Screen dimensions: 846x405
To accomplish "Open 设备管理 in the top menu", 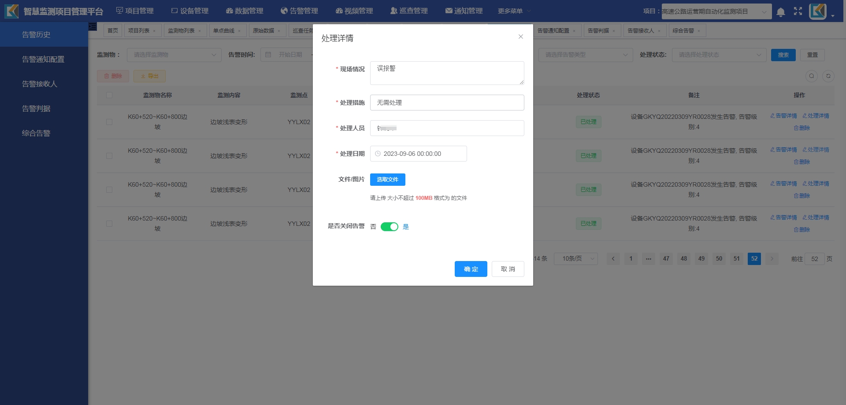I will 189,11.
